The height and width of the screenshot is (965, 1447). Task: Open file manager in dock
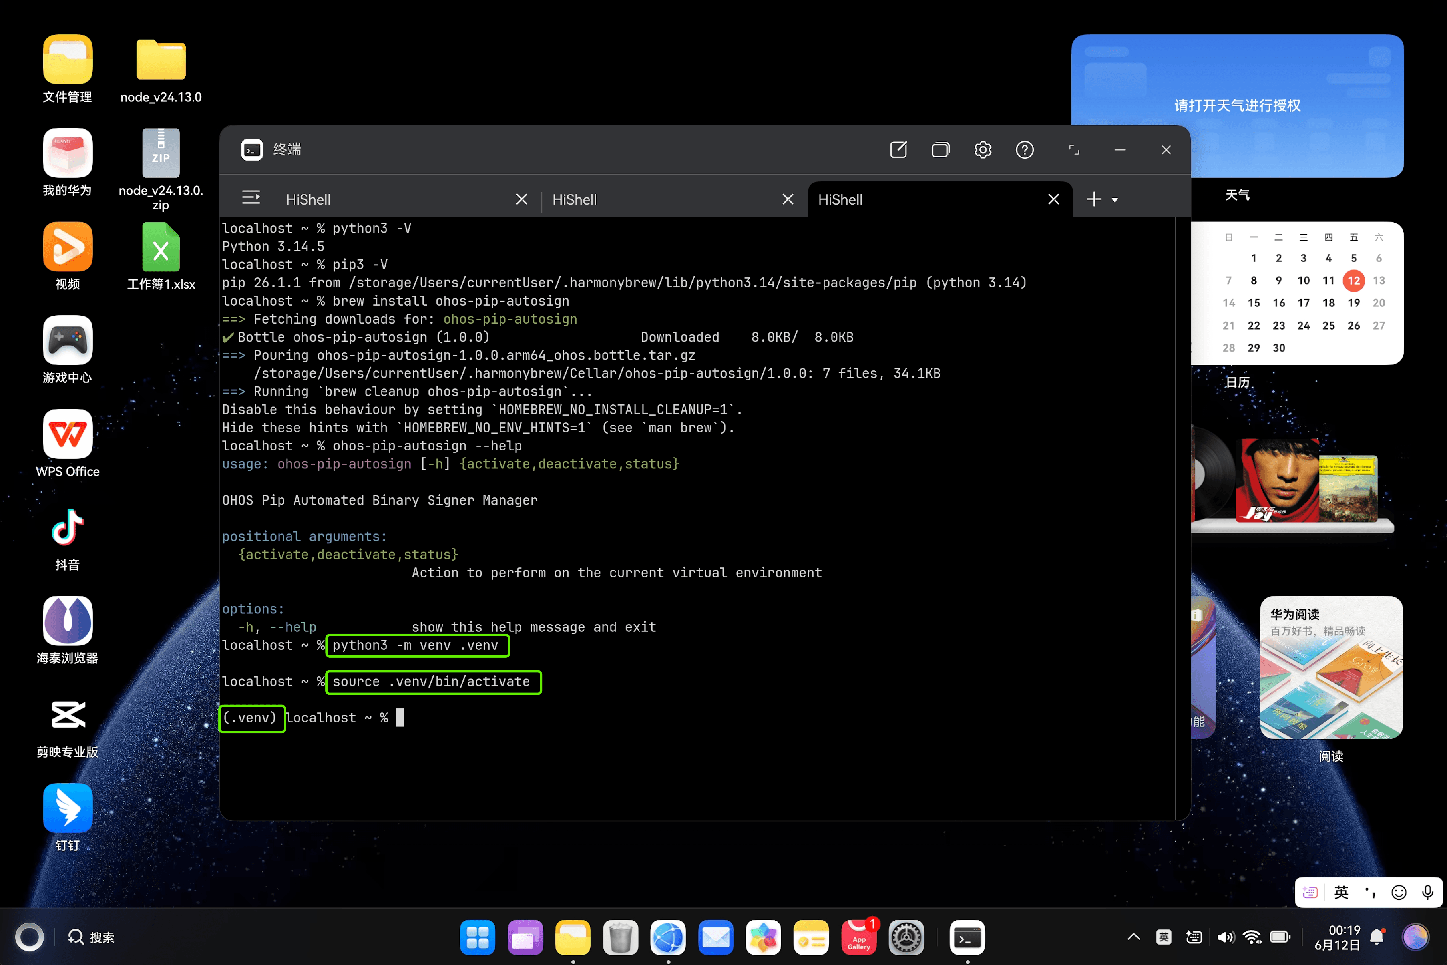[x=572, y=937]
